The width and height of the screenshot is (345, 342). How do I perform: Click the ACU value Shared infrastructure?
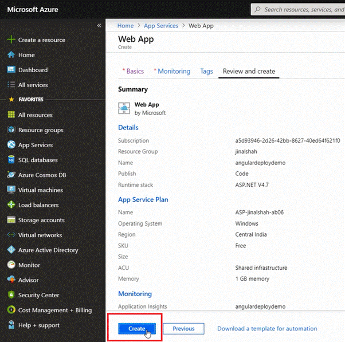click(261, 268)
